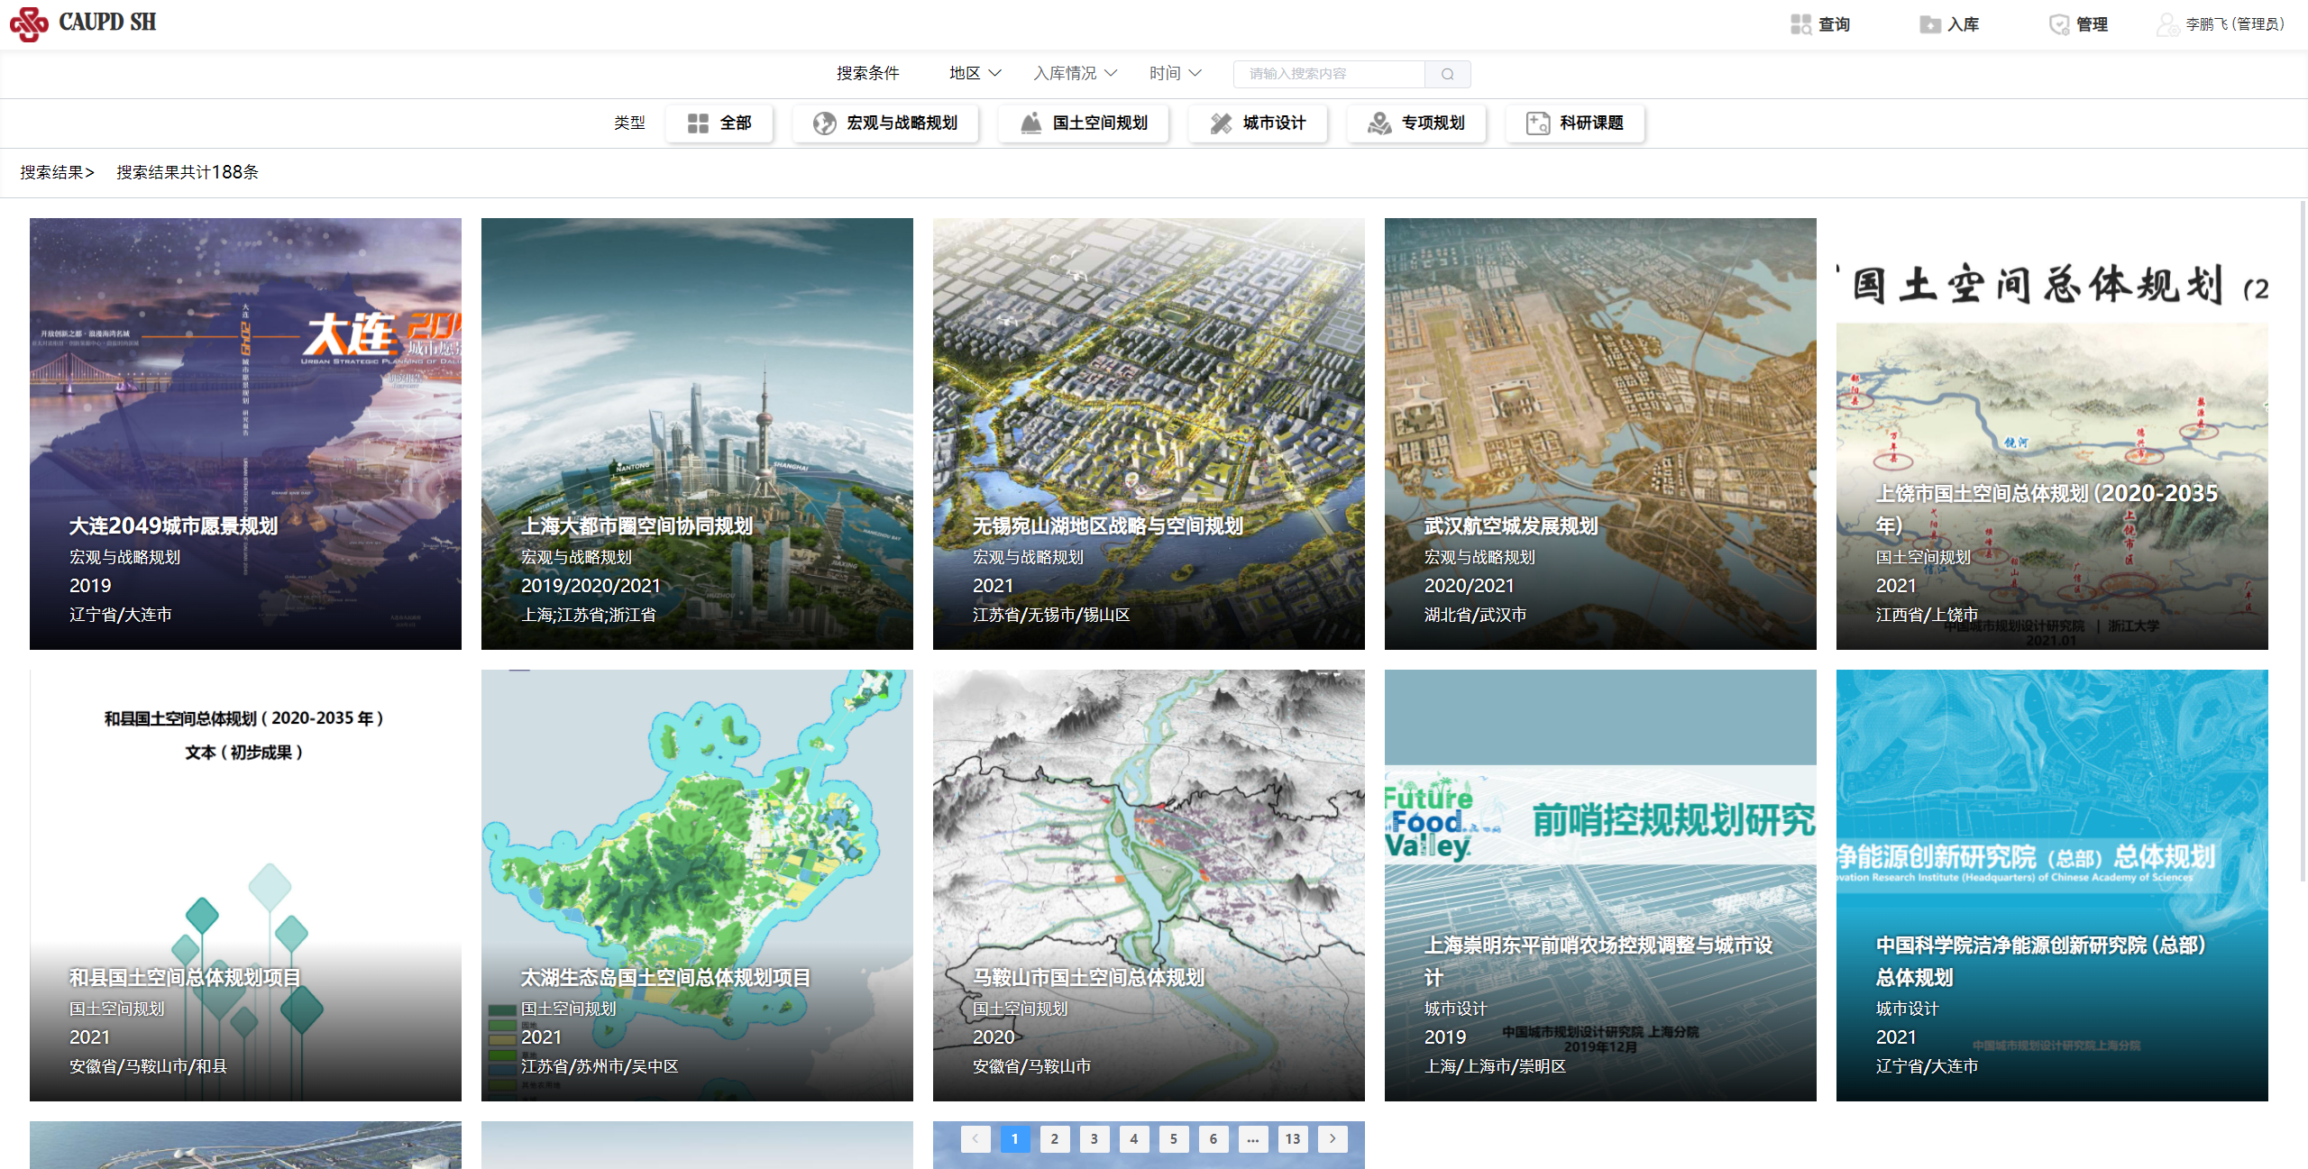Click the 李鹏飞(管理员) user name
Image resolution: width=2308 pixels, height=1169 pixels.
click(x=2235, y=24)
